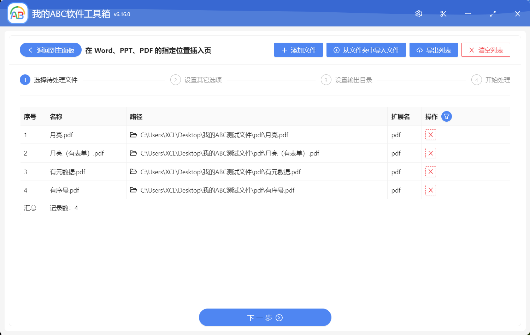The image size is (530, 335).
Task: Go back with 返回到主面板
Action: pyautogui.click(x=51, y=50)
